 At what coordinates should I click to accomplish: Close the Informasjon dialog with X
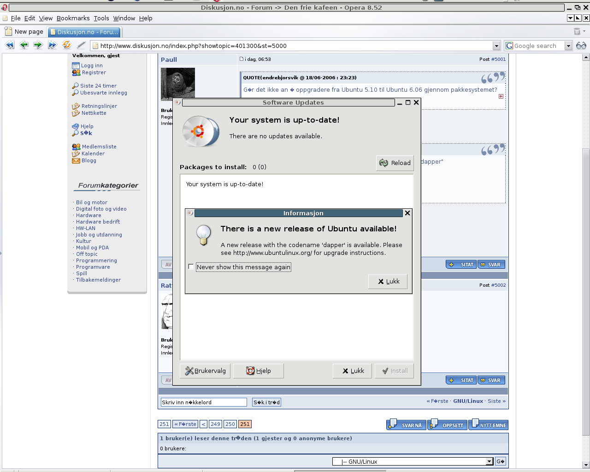407,213
